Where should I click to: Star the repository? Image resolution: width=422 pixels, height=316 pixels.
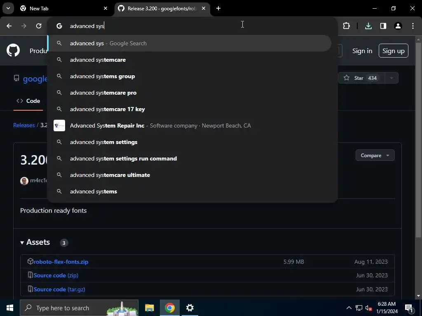tap(361, 78)
